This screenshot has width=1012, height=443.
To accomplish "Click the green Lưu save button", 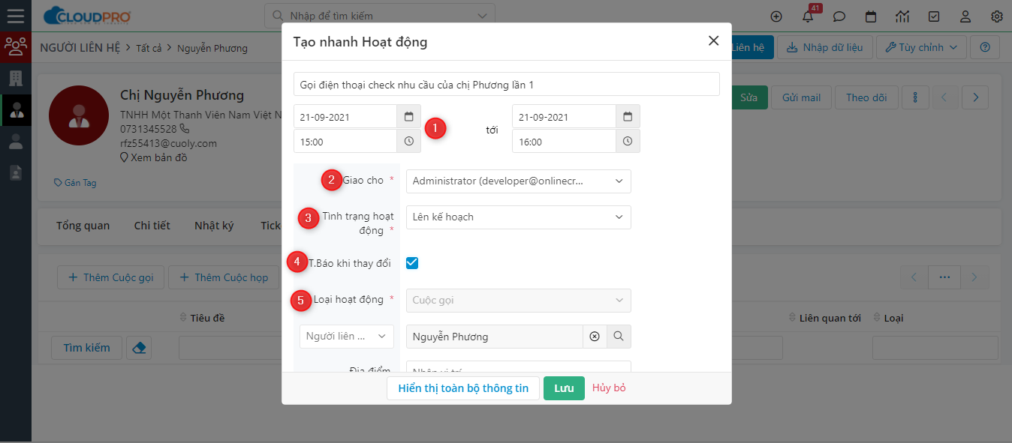I will tap(564, 388).
